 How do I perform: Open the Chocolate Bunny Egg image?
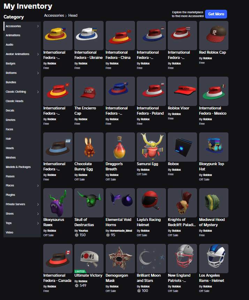point(89,147)
